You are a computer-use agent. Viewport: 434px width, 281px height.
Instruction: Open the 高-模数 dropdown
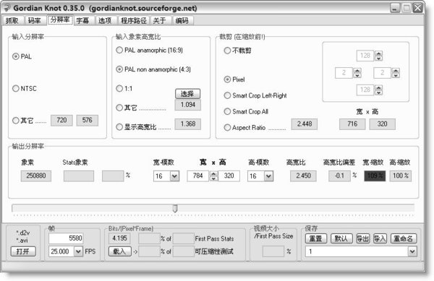pyautogui.click(x=268, y=176)
